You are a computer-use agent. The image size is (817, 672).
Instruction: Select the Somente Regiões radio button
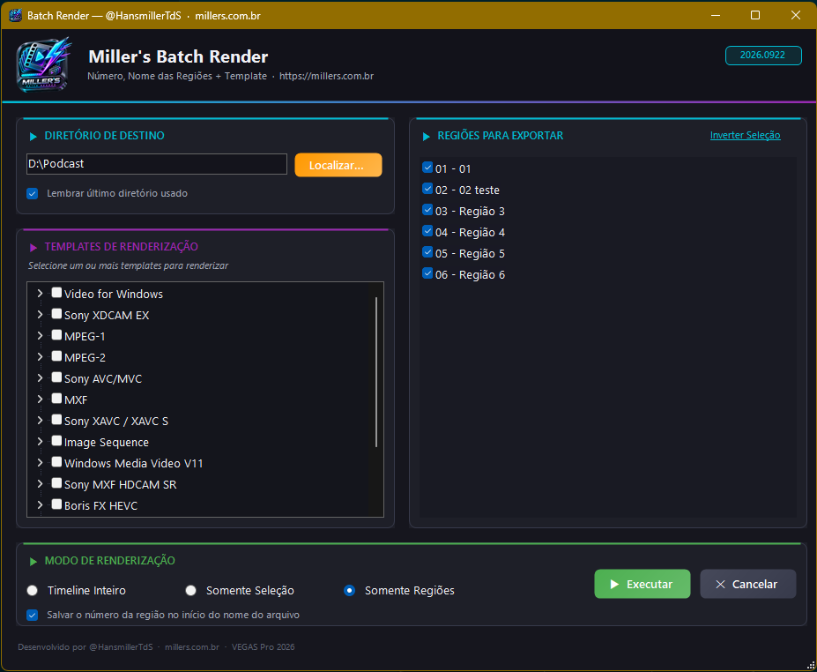[x=350, y=590]
